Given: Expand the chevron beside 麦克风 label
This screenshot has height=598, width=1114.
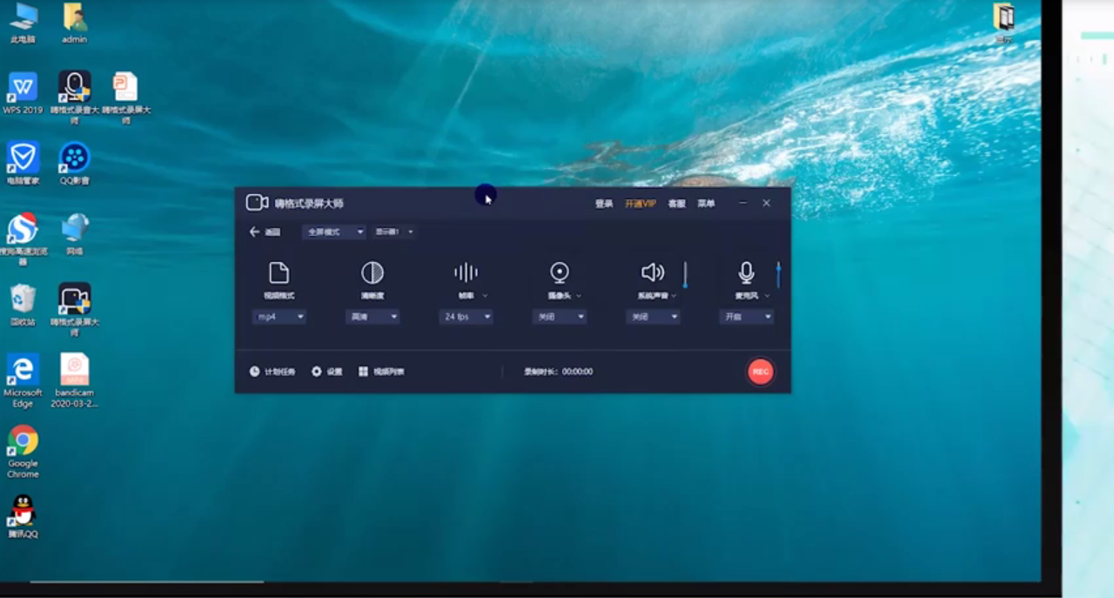Looking at the screenshot, I should [x=767, y=296].
